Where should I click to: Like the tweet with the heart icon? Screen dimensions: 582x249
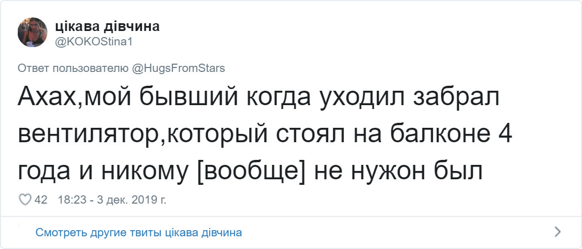(x=25, y=200)
